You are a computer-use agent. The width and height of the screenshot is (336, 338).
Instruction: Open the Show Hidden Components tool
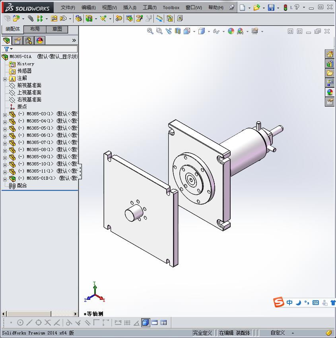click(x=79, y=19)
